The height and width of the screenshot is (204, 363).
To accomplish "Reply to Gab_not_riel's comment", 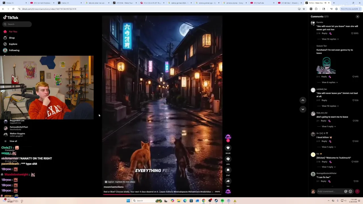I will point(323,121).
